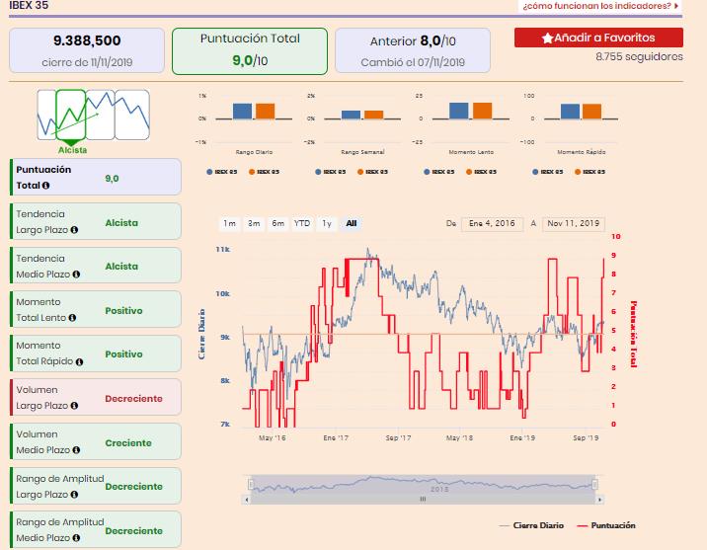The width and height of the screenshot is (707, 550).
Task: Click info icon for Momento Total Rápido
Action: 79,361
